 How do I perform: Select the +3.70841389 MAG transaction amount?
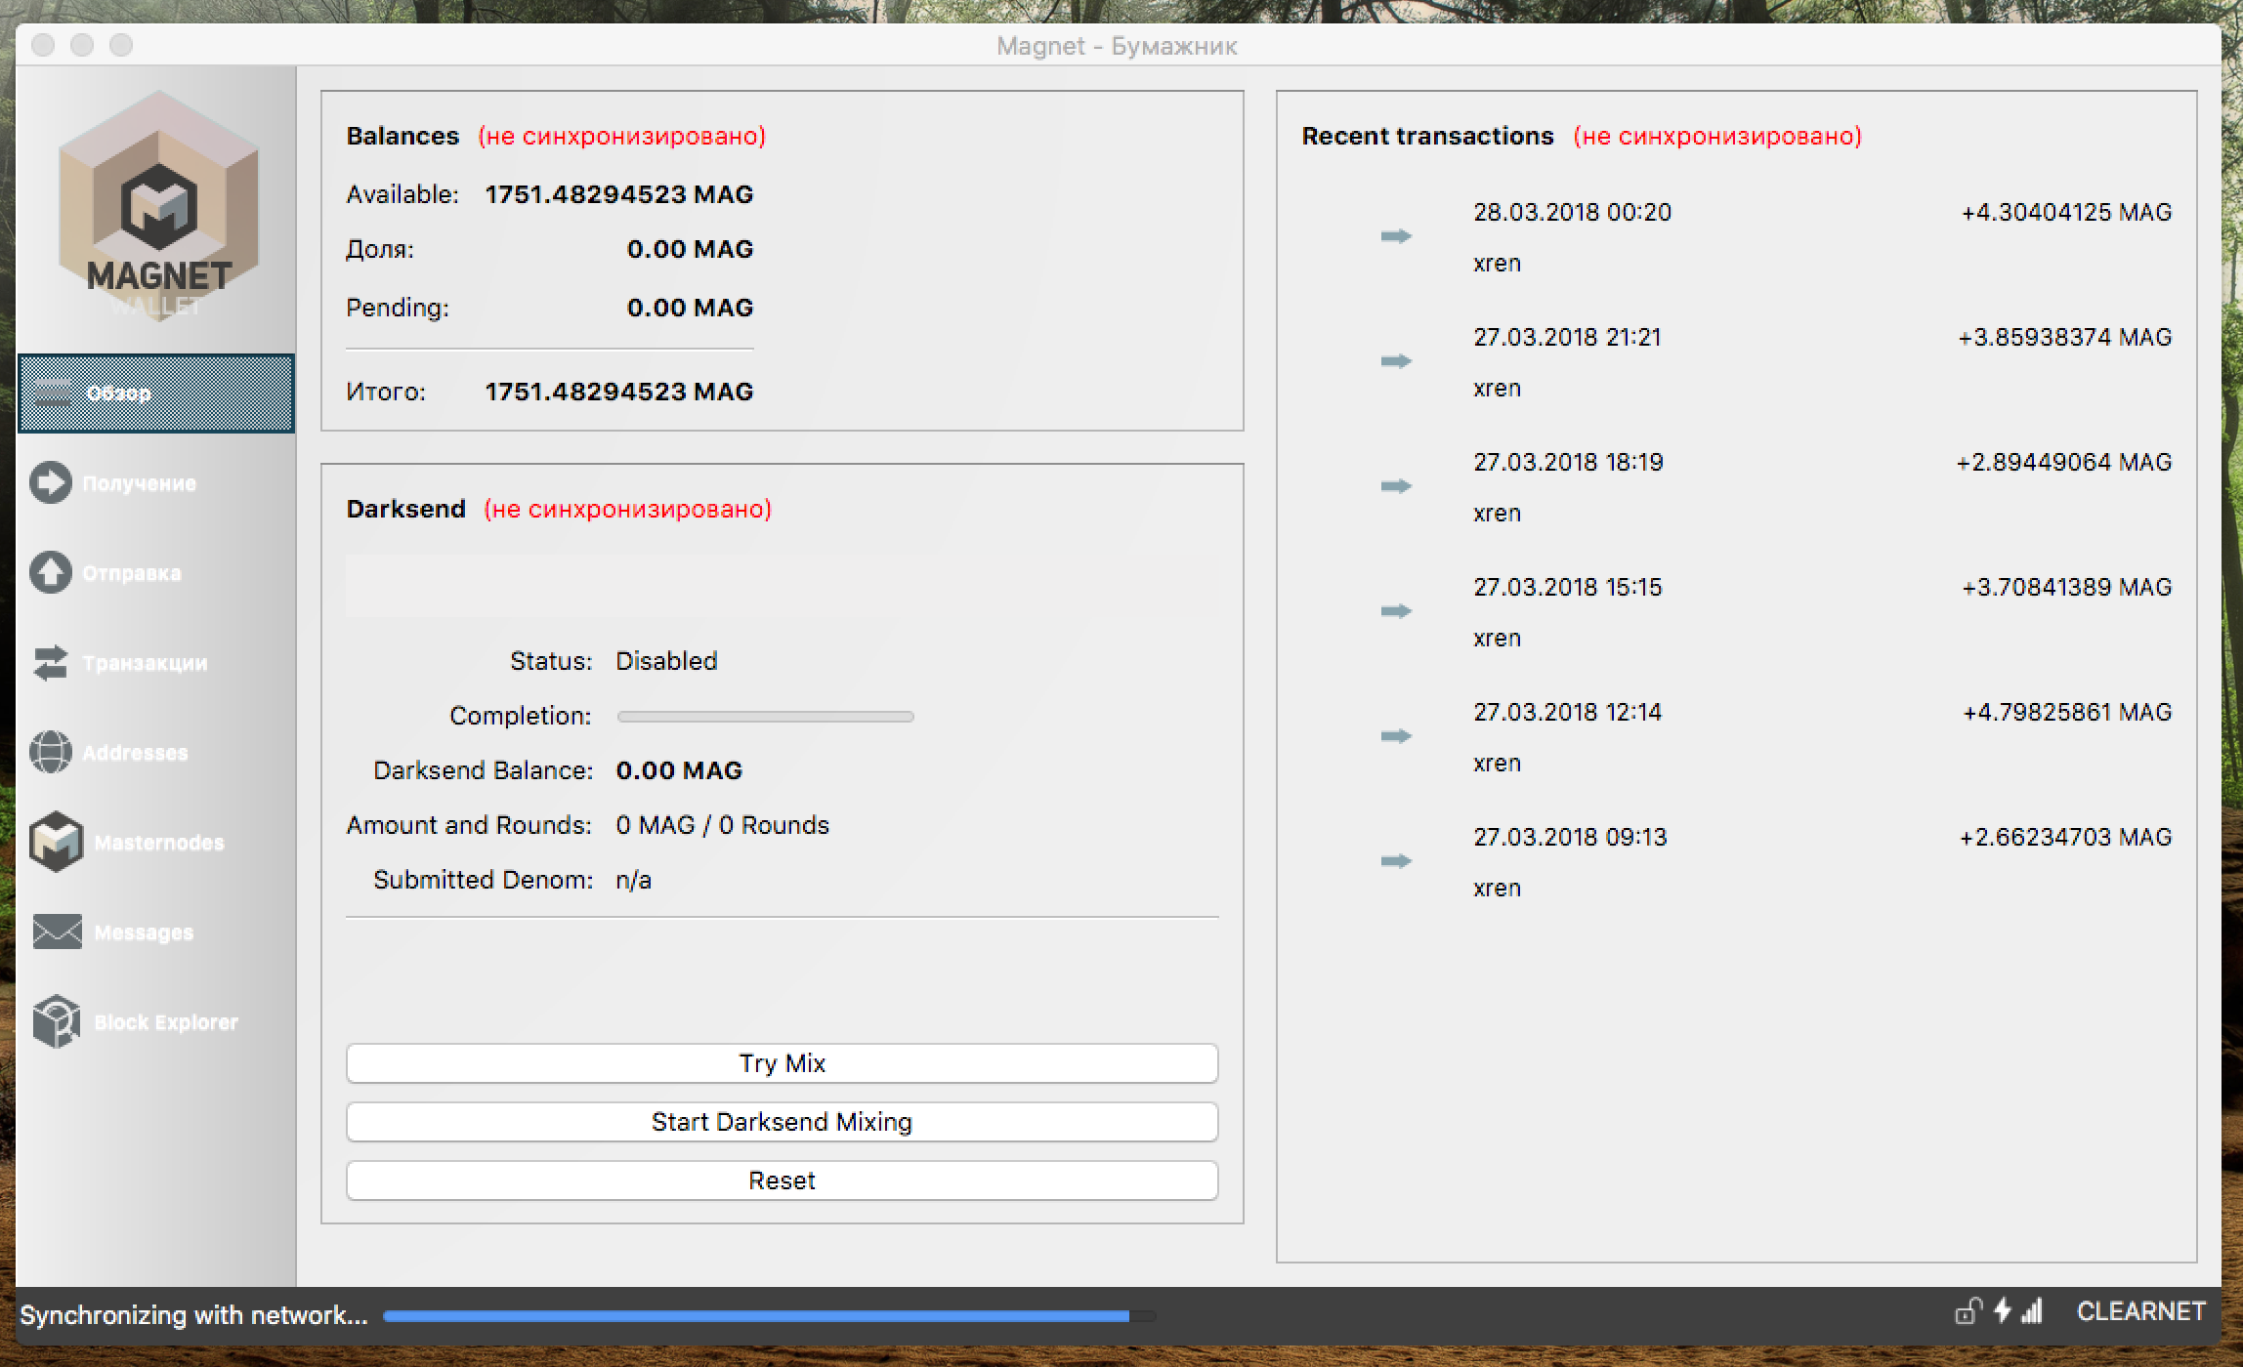2066,587
